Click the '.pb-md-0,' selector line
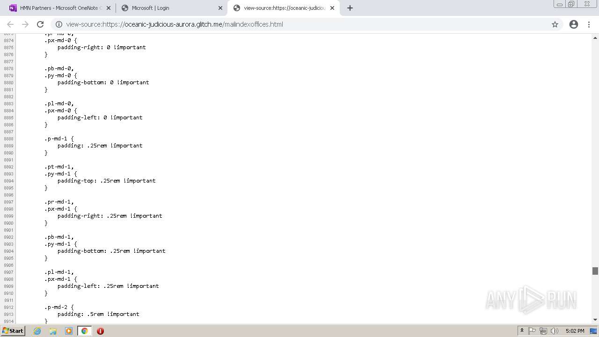 (x=59, y=68)
